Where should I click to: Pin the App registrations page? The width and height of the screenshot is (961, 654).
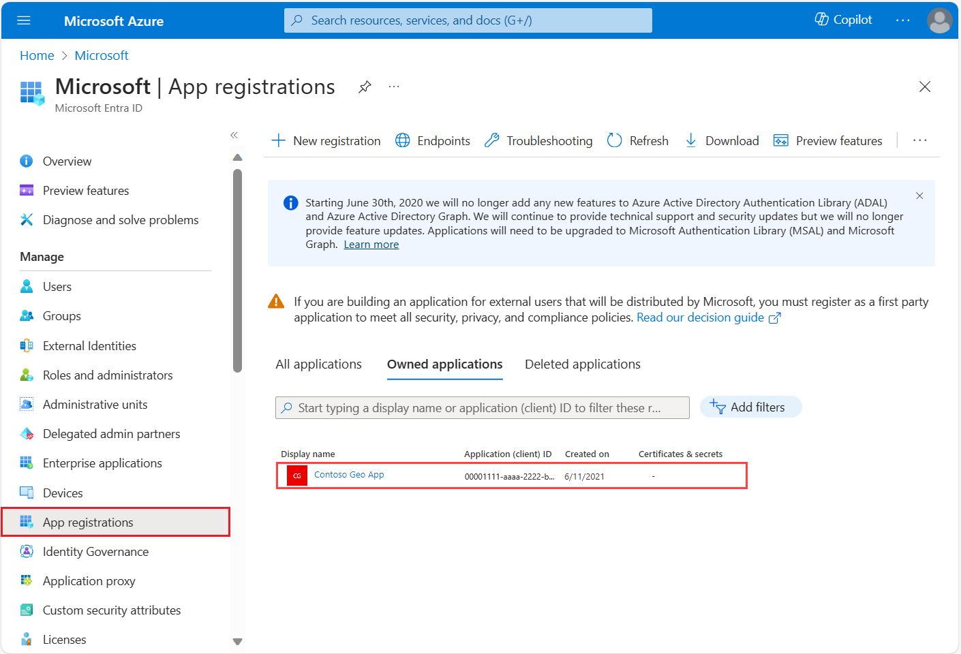click(365, 87)
